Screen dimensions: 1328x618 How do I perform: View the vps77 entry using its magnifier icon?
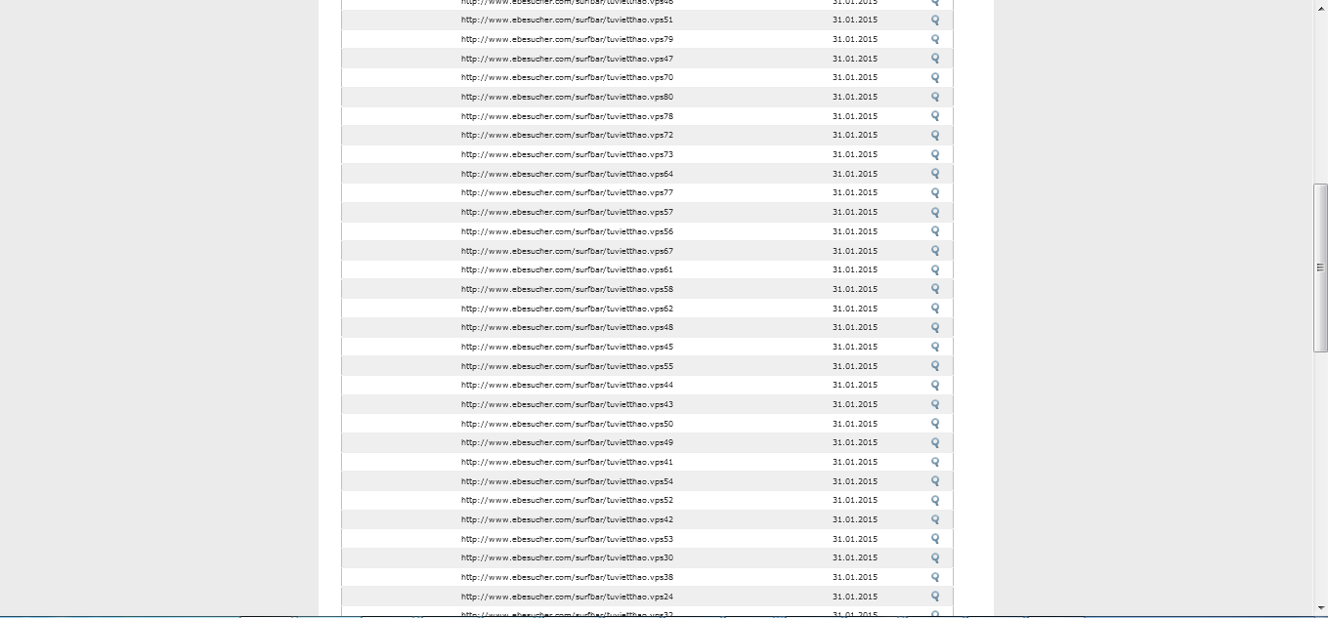click(x=935, y=193)
